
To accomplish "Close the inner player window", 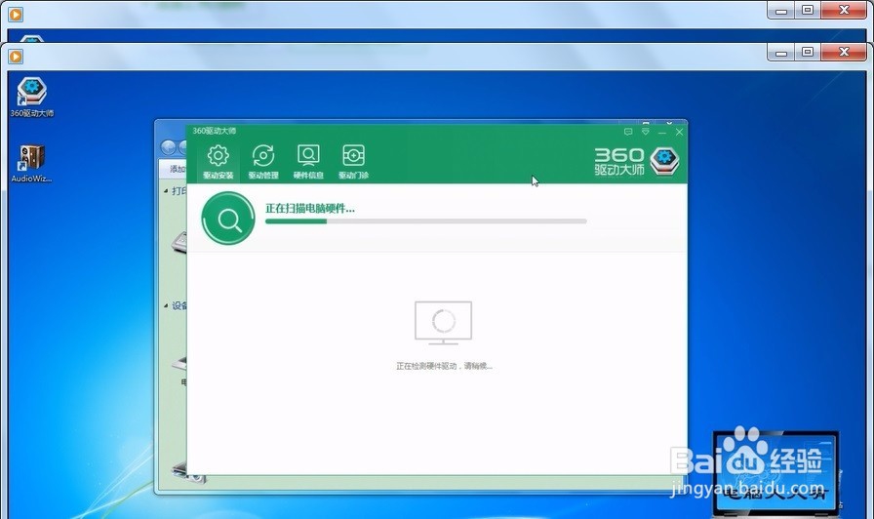I will (844, 53).
